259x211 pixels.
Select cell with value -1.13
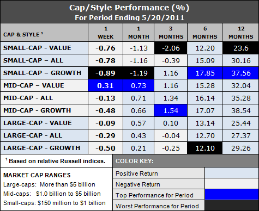tap(138, 48)
